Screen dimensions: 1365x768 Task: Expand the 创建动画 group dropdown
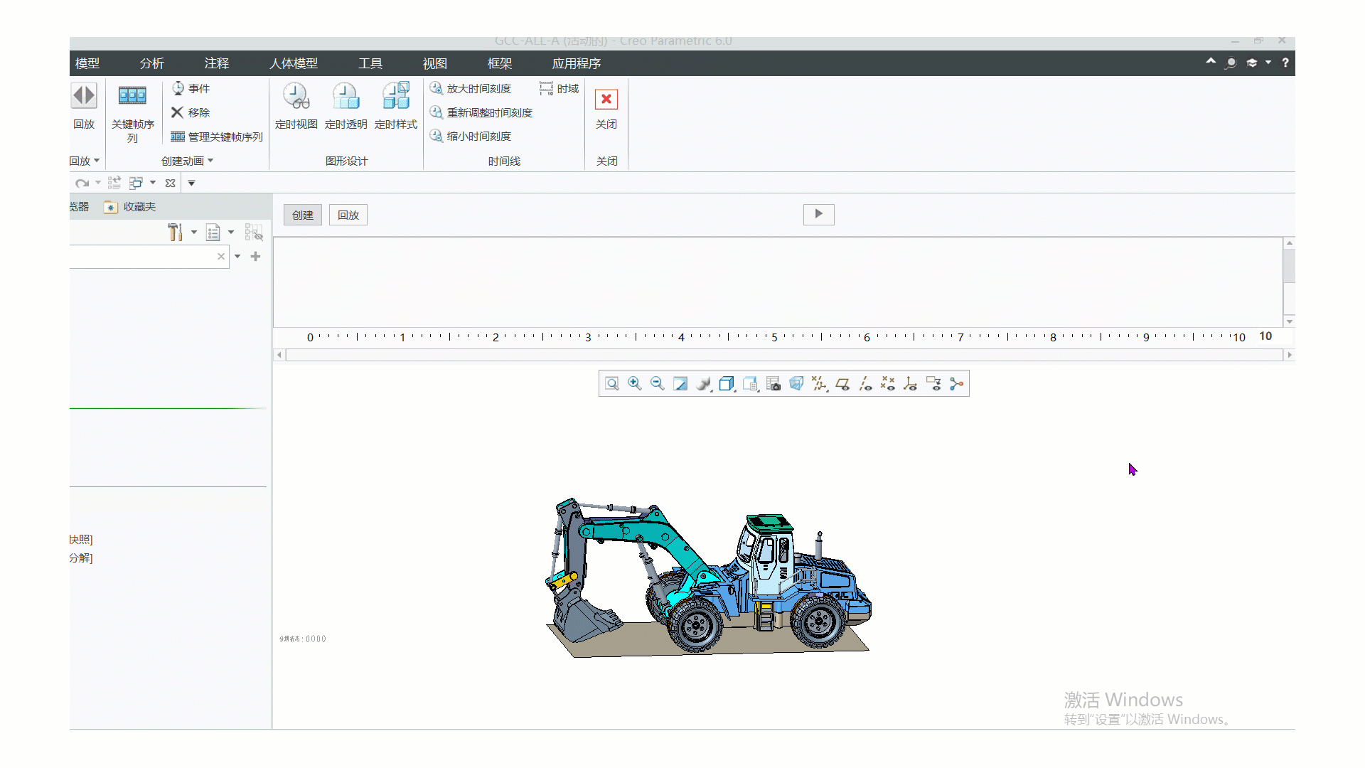click(187, 161)
